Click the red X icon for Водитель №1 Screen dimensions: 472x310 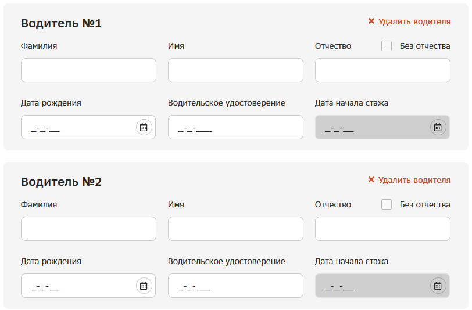pyautogui.click(x=371, y=21)
